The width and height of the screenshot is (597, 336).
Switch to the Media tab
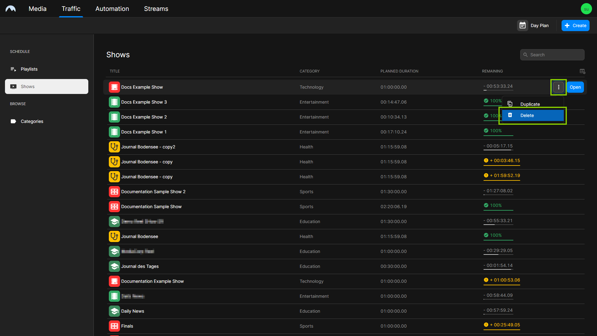pos(37,9)
